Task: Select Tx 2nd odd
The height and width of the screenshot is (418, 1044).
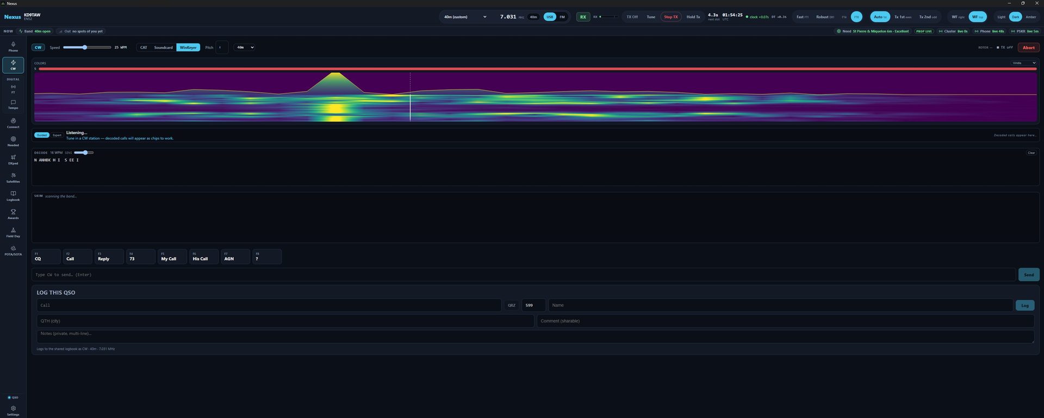Action: click(928, 17)
